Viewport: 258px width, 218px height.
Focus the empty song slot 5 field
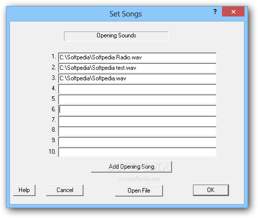click(137, 99)
